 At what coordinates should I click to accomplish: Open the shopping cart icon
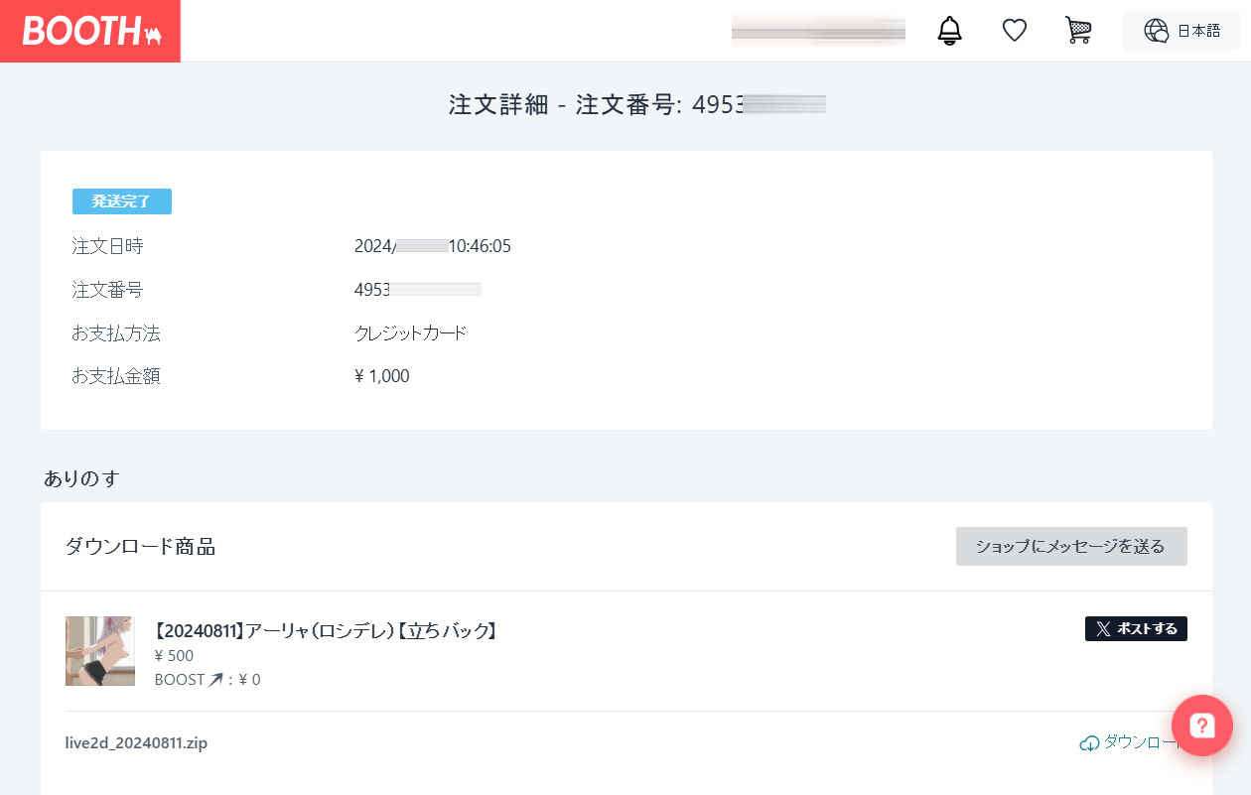(1077, 31)
